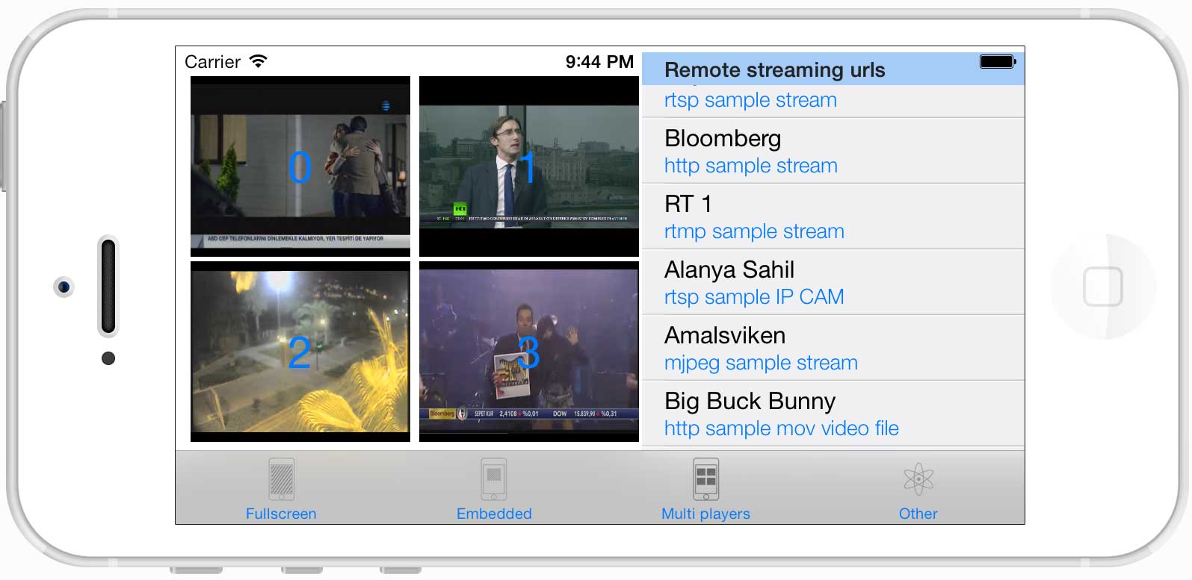Select video player 3 Bloomberg stage show

point(529,352)
